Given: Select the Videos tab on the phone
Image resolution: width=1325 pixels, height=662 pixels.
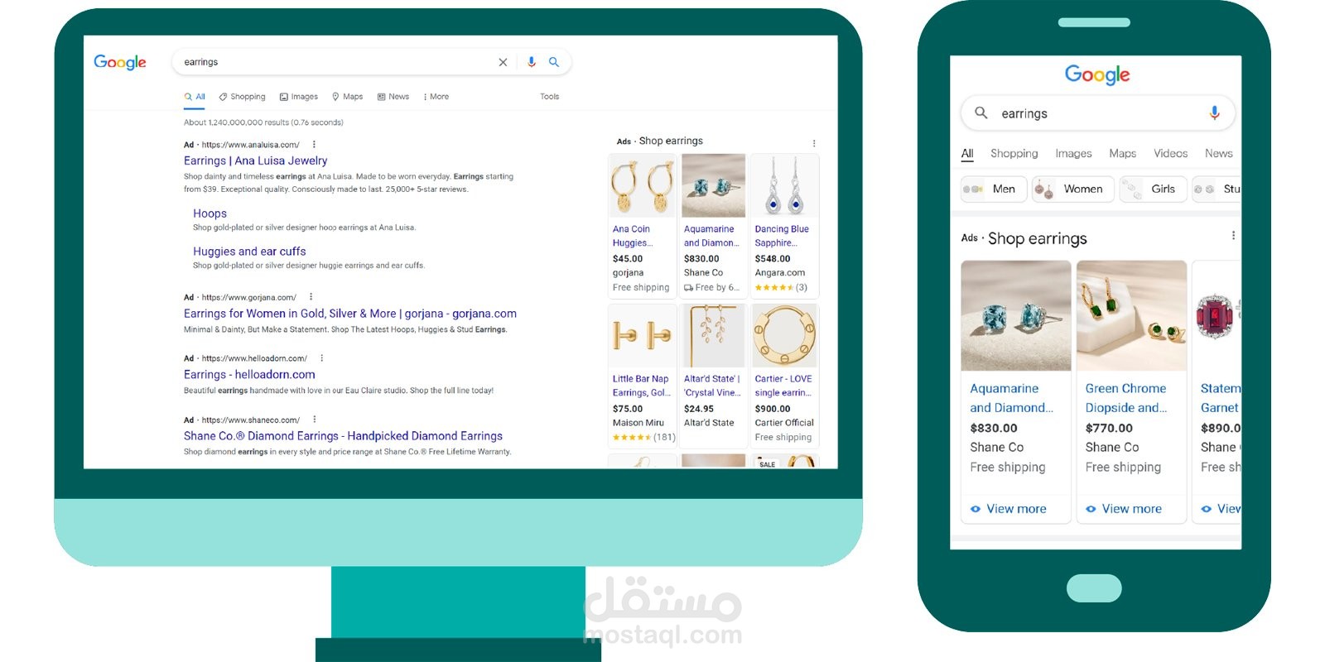Looking at the screenshot, I should [x=1171, y=154].
